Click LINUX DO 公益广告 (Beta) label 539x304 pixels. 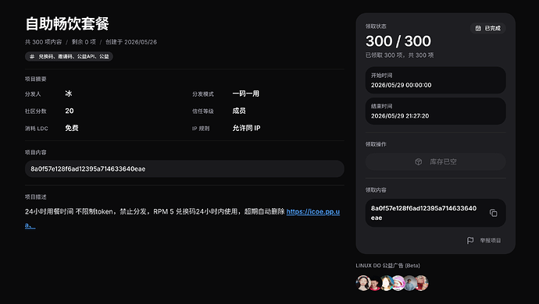(387, 266)
